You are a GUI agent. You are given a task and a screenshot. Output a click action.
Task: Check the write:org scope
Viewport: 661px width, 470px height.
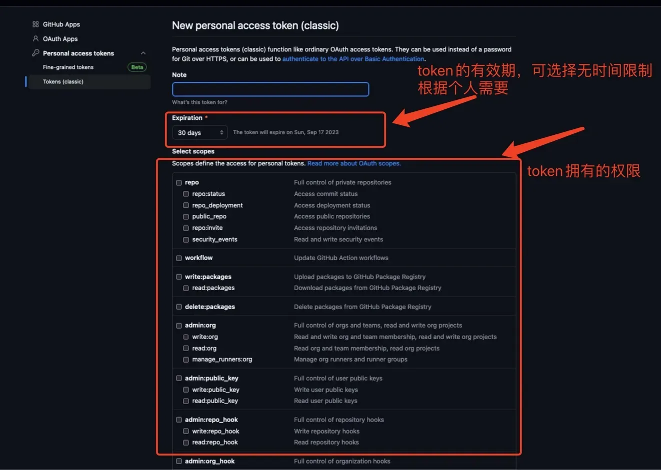click(186, 337)
